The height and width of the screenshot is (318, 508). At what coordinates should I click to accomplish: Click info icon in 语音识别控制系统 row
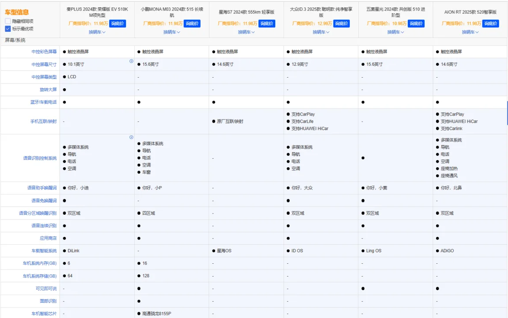pyautogui.click(x=131, y=137)
